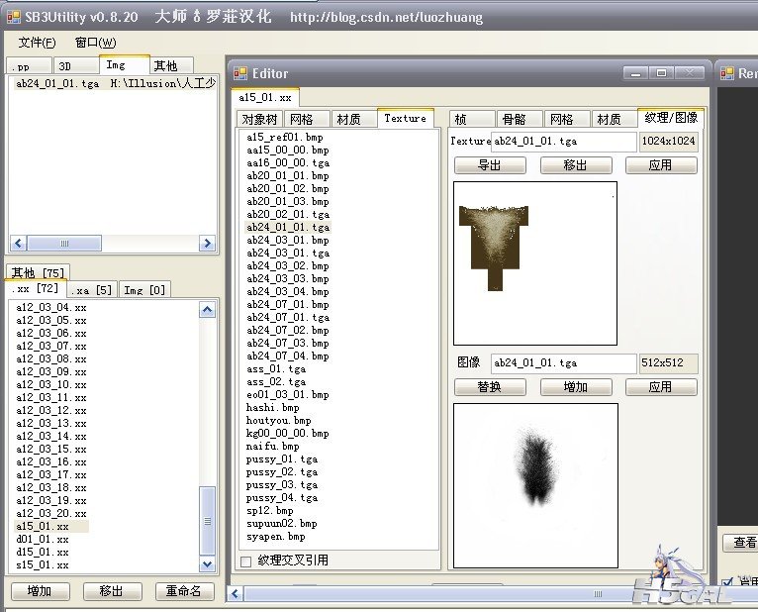The width and height of the screenshot is (758, 612).
Task: Click the 图像 preview thumbnail
Action: 535,485
